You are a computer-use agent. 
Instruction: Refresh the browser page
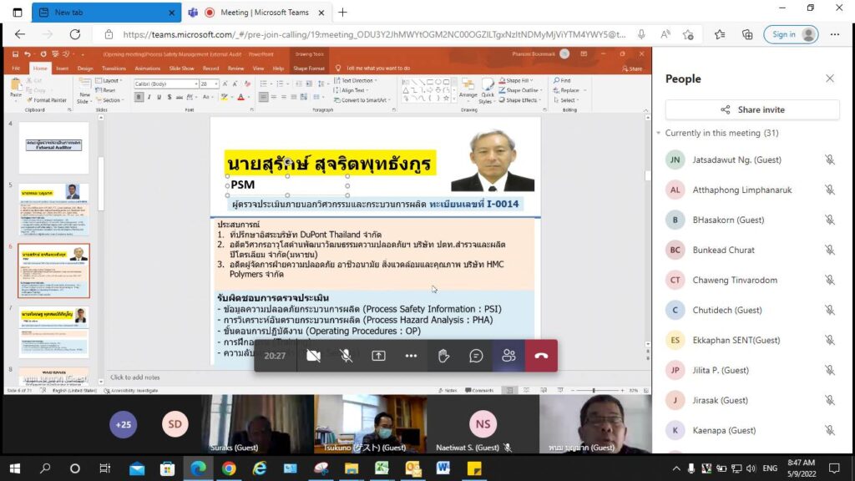(75, 34)
